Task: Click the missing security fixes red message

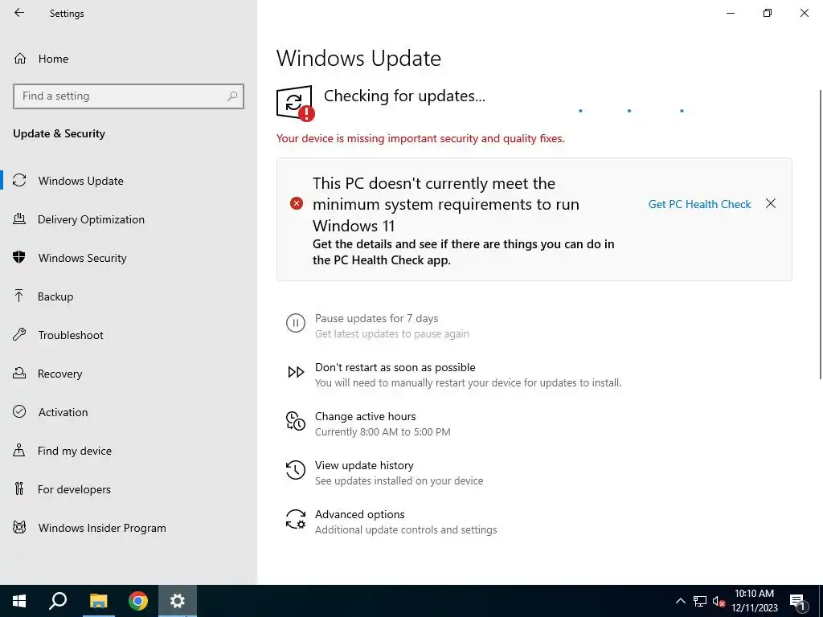Action: pyautogui.click(x=420, y=138)
